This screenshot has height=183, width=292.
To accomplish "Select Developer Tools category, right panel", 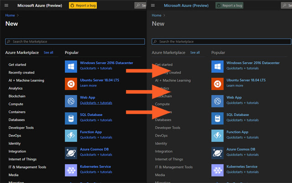I will pos(167,128).
